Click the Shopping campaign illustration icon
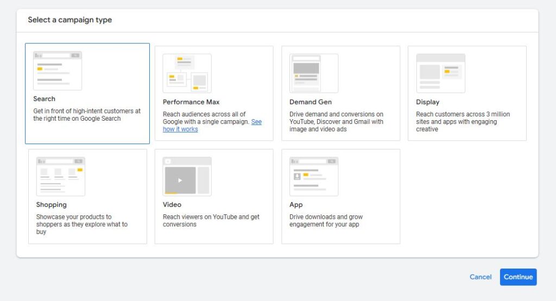Image resolution: width=556 pixels, height=301 pixels. tap(60, 176)
